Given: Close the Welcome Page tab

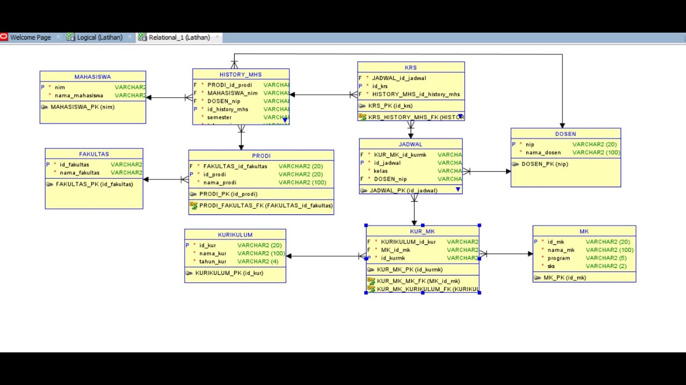Looking at the screenshot, I should tap(58, 37).
